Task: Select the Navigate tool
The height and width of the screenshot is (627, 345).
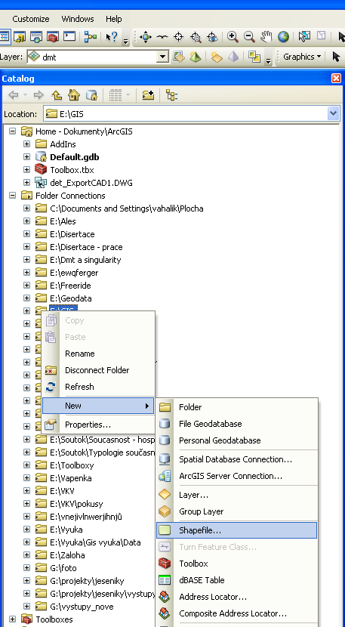Action: tap(145, 37)
